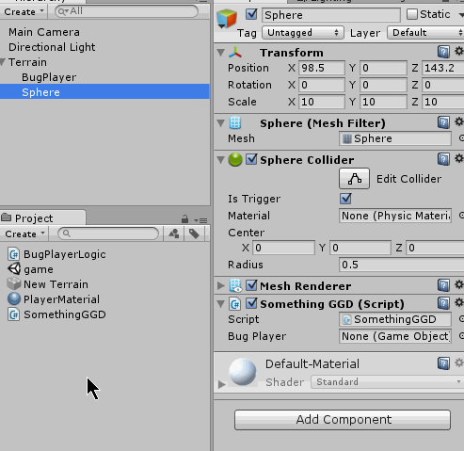464x451 pixels.
Task: Click the Project panel lock icon
Action: click(x=184, y=218)
